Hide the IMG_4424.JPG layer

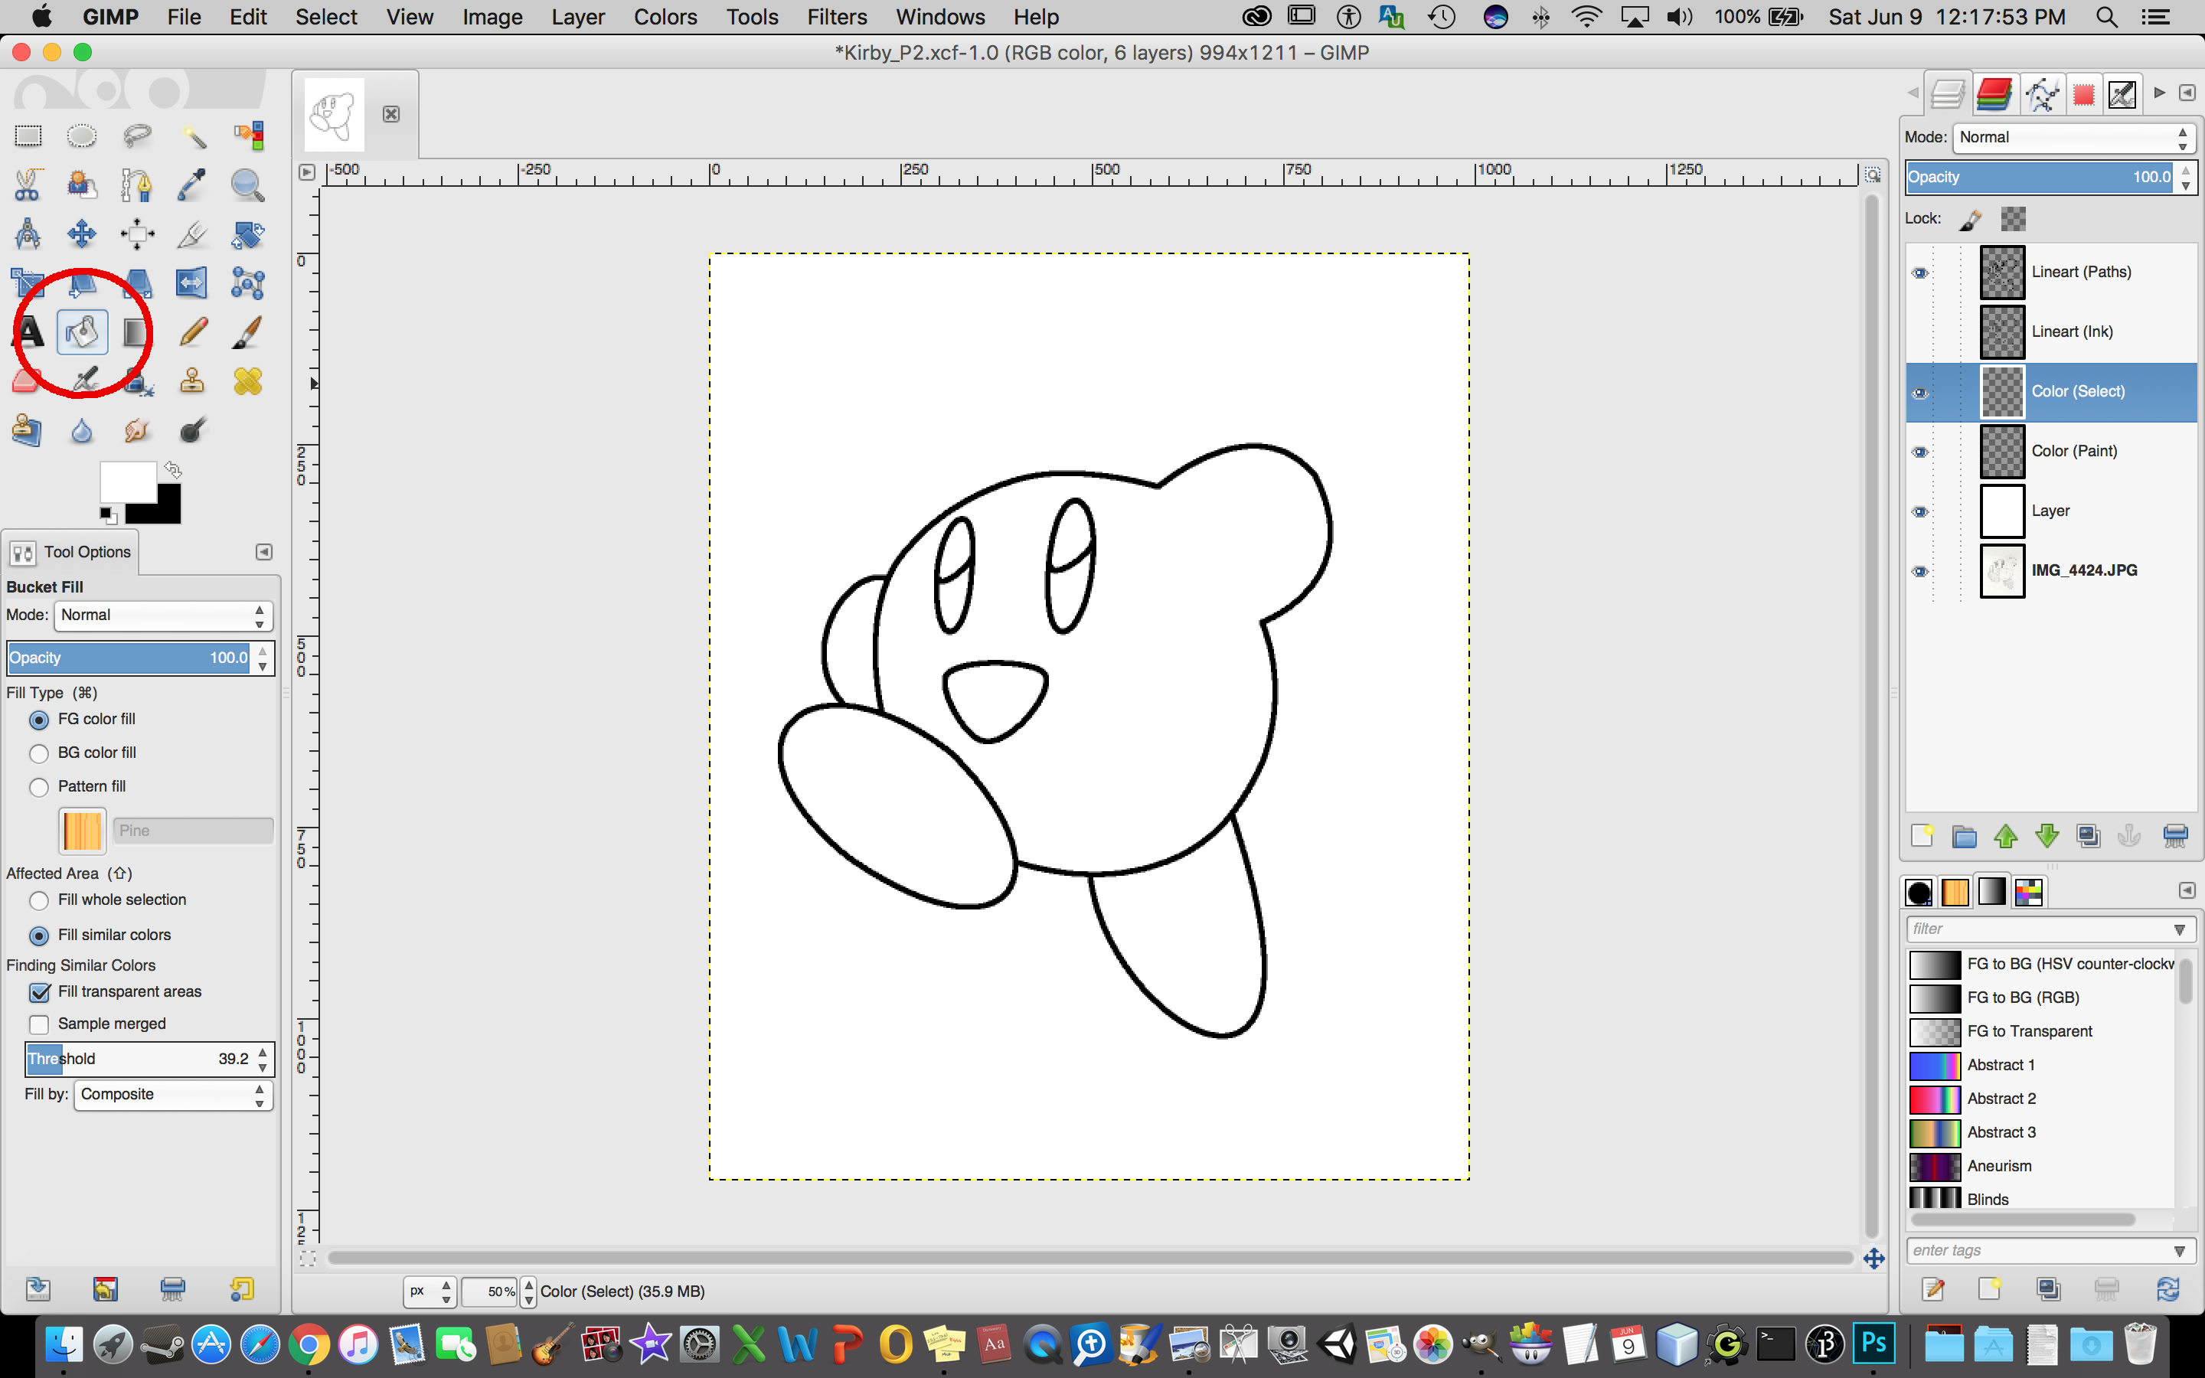1921,571
